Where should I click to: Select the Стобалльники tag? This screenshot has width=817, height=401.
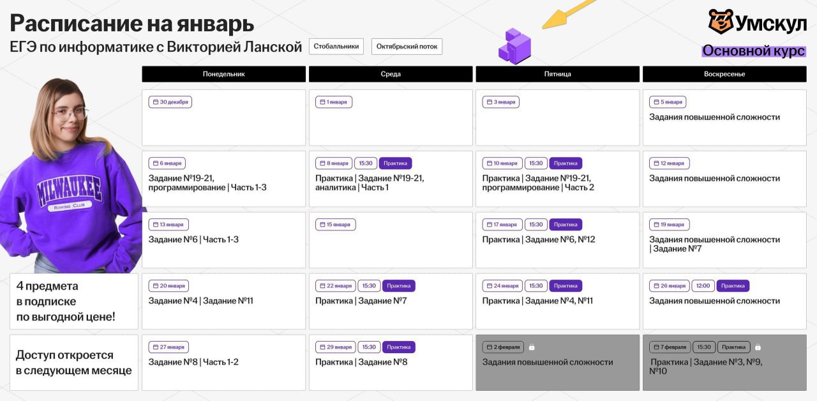pyautogui.click(x=336, y=47)
